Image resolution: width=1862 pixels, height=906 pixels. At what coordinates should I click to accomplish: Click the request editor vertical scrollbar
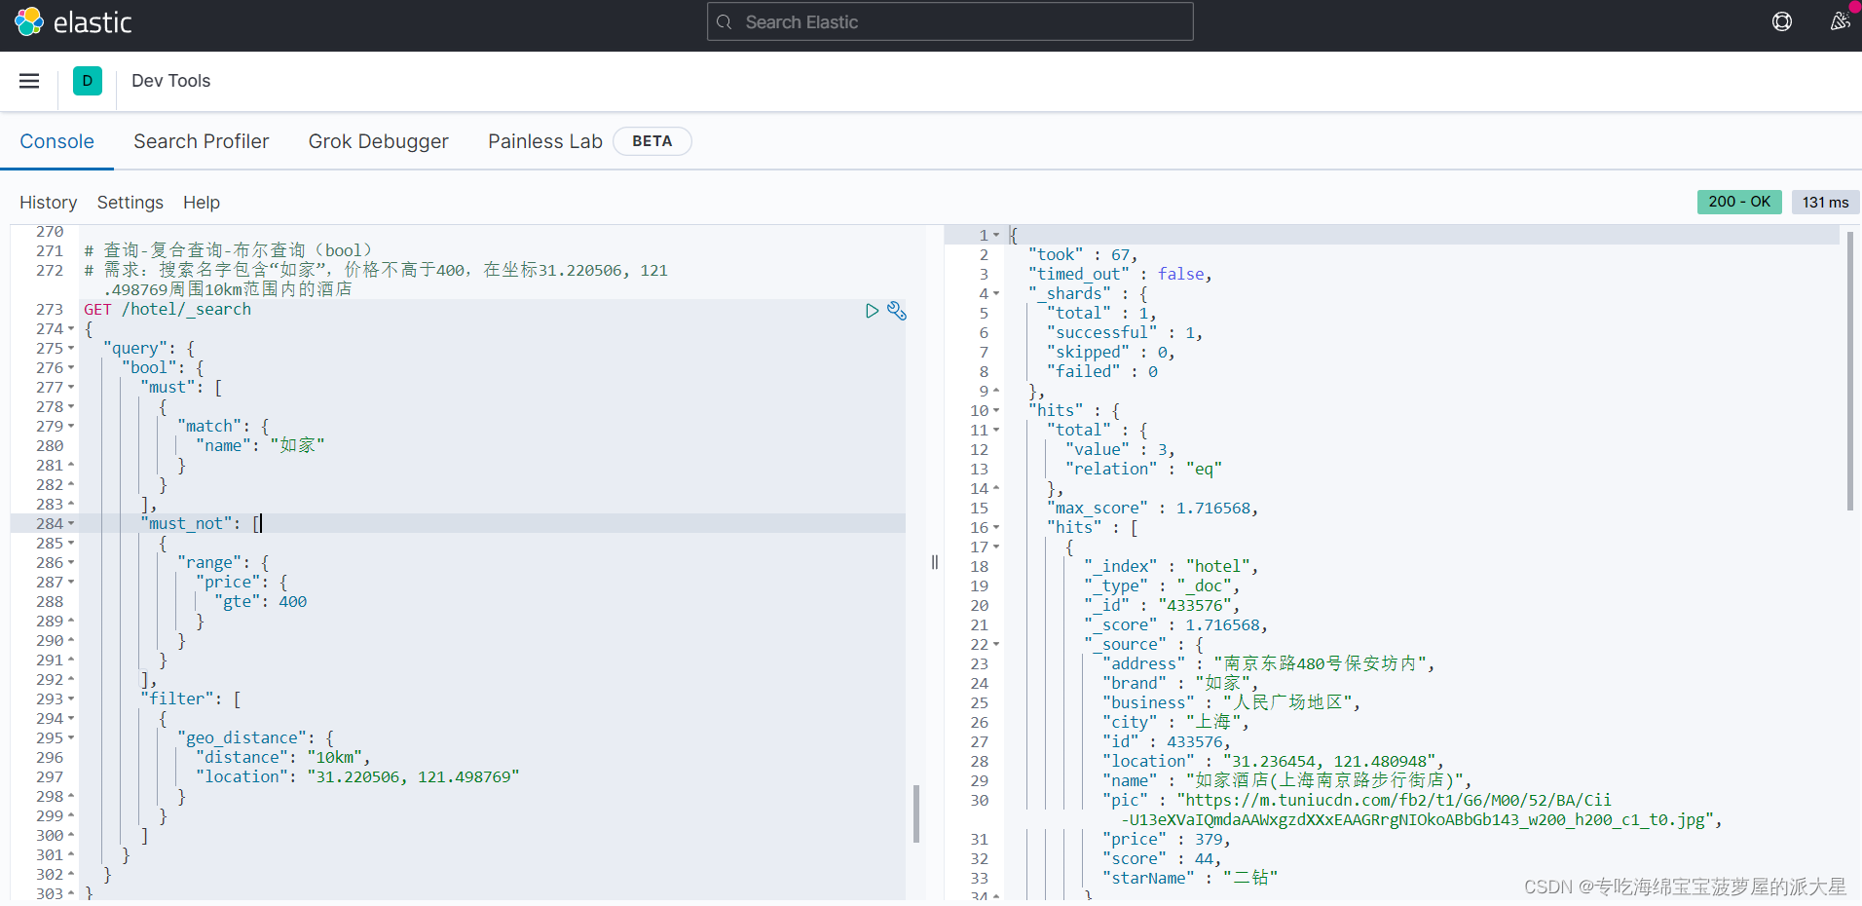916,813
